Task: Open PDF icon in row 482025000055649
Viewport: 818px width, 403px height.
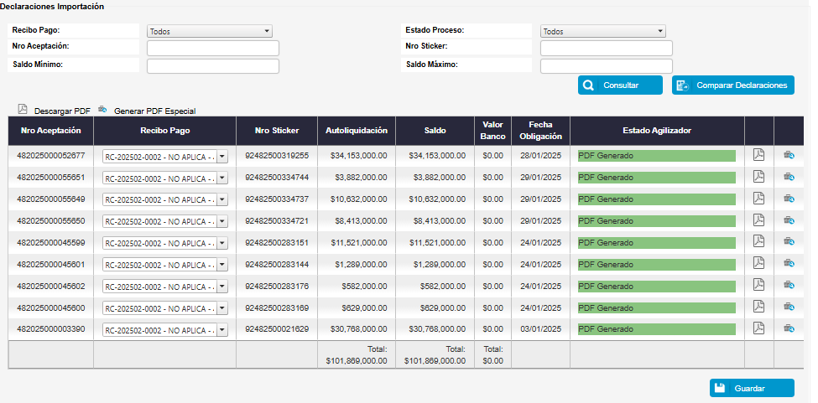Action: click(x=758, y=199)
